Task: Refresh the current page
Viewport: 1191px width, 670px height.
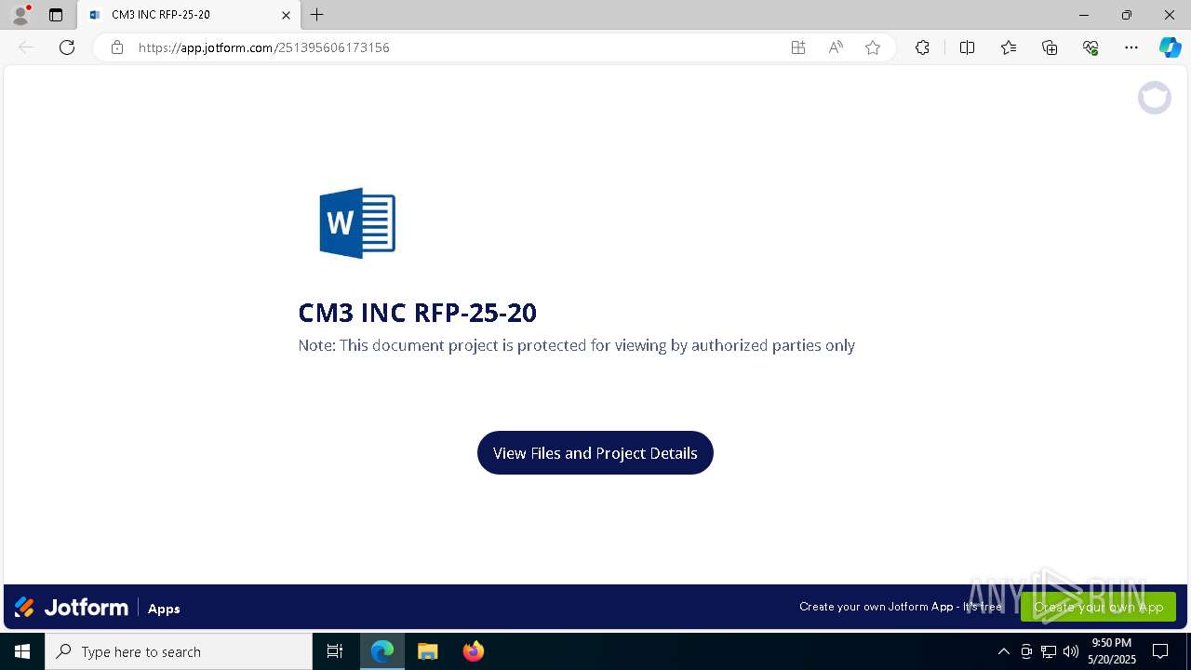Action: (x=67, y=47)
